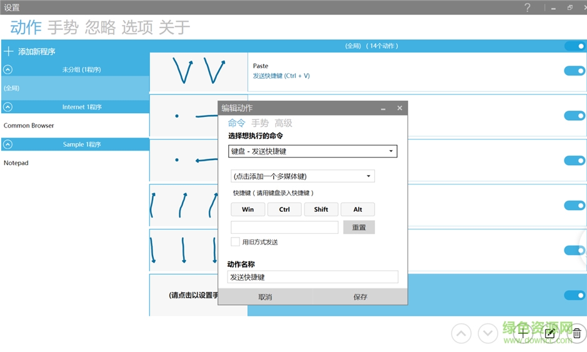Open the 键盘 - 发送快捷键 command dropdown
Image resolution: width=587 pixels, height=352 pixels.
[313, 151]
